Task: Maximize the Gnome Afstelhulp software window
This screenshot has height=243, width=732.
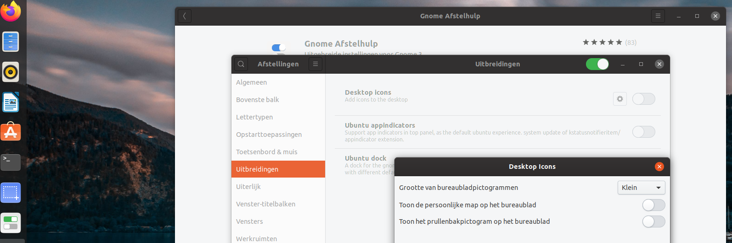Action: 697,16
